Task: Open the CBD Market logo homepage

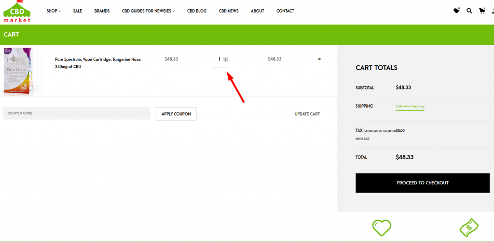Action: (x=17, y=12)
